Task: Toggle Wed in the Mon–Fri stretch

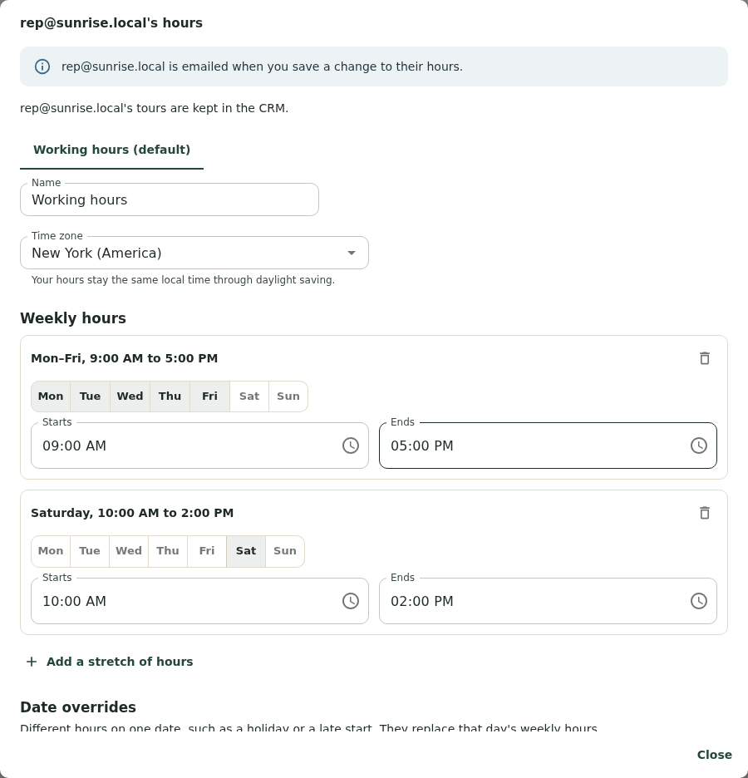Action: point(130,396)
